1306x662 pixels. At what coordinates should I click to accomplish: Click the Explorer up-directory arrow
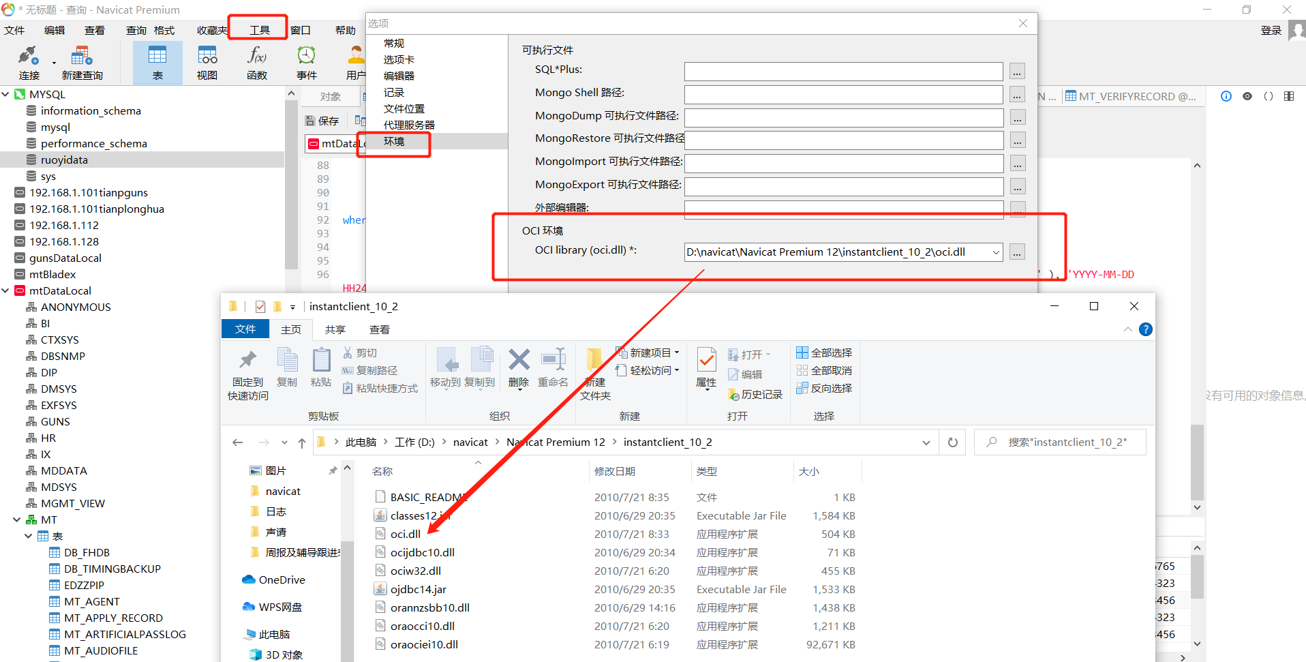[x=302, y=442]
